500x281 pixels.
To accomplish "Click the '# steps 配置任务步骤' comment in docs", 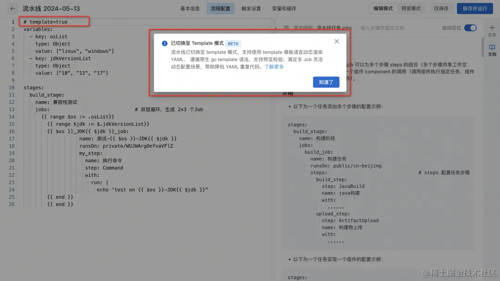I will pyautogui.click(x=444, y=173).
